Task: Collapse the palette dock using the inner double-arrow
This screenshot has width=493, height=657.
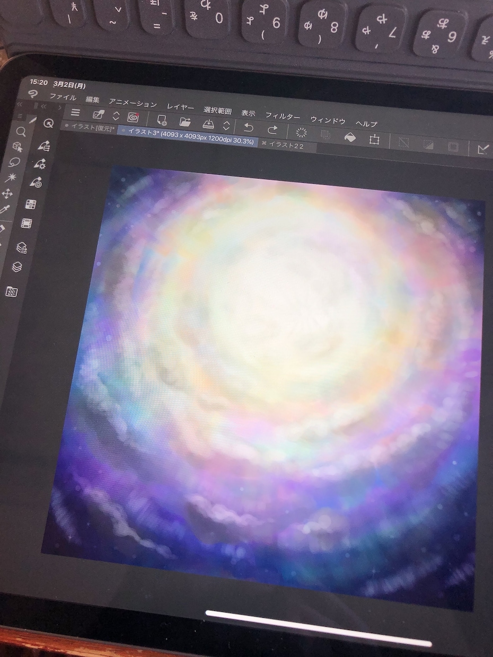Action: pos(44,106)
